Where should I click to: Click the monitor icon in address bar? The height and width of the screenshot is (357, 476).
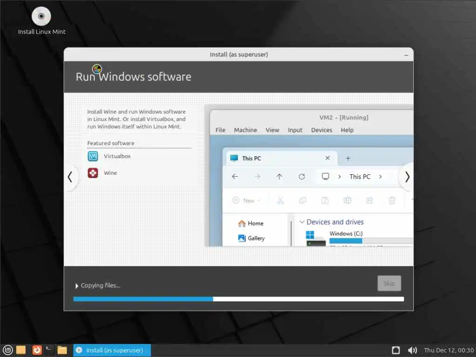pos(325,176)
